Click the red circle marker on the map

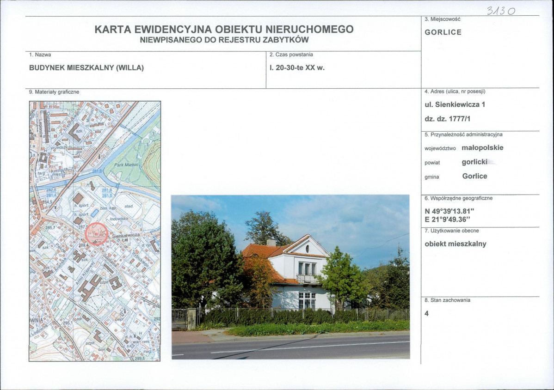pyautogui.click(x=97, y=234)
